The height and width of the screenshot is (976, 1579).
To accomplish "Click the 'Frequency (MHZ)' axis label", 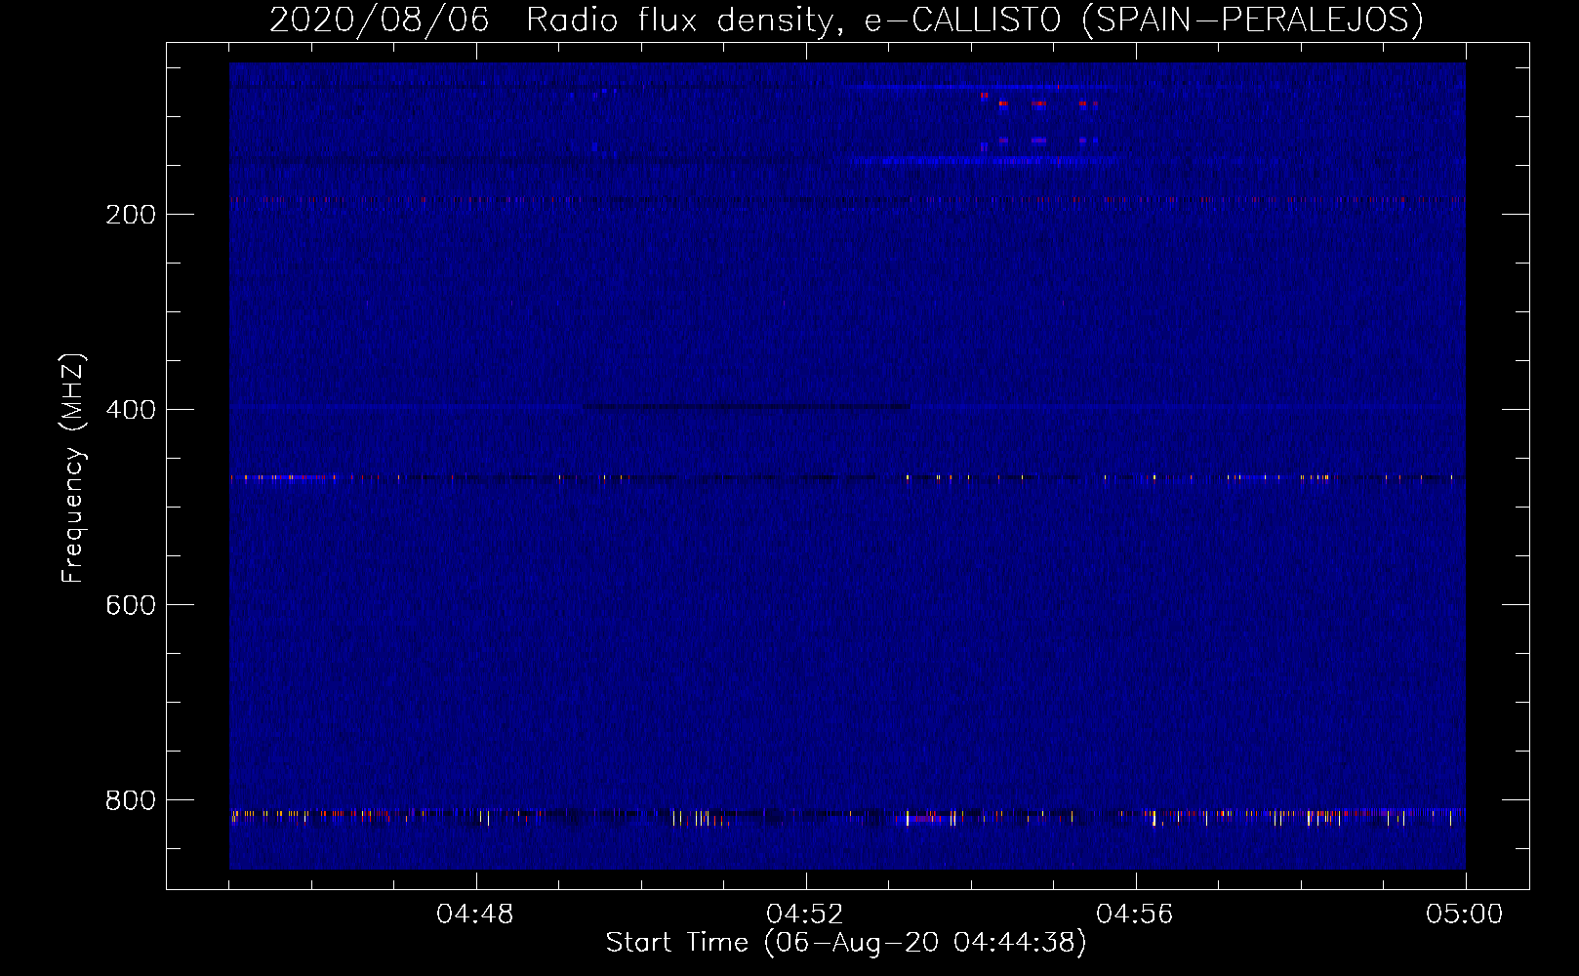I will click(x=73, y=468).
